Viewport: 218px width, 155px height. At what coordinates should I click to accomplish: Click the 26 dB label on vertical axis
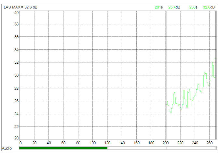16,101
